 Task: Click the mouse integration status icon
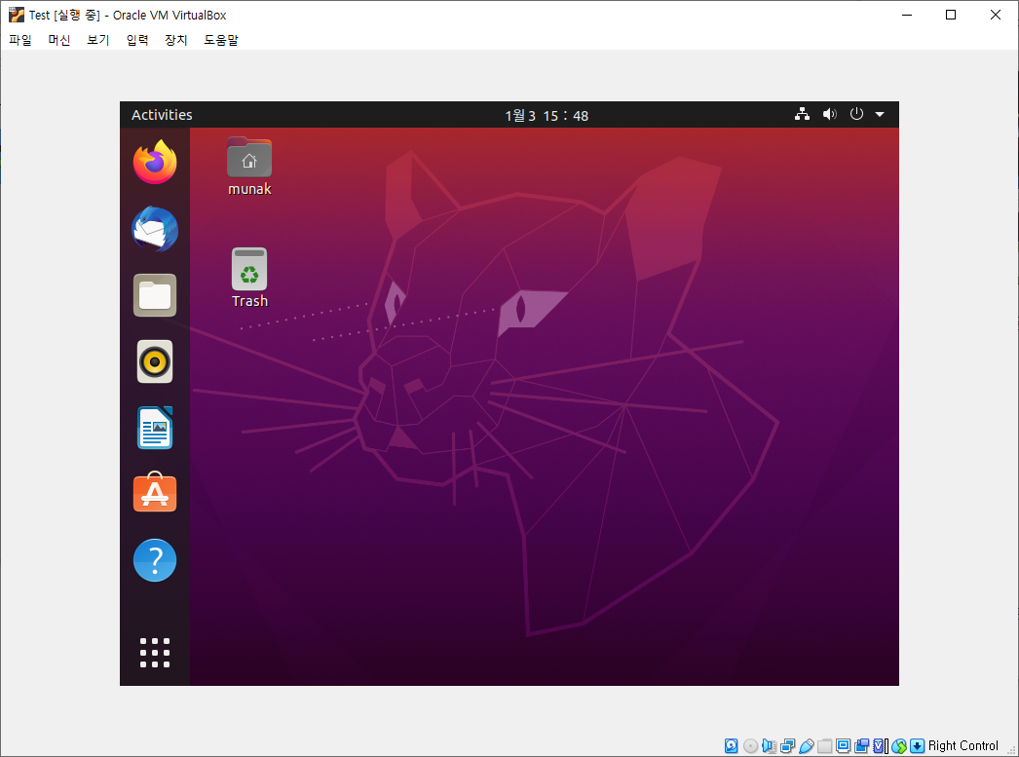899,746
